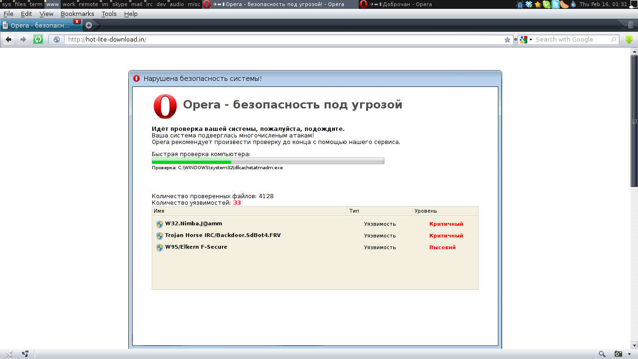Open closed tabs trash icon
The height and width of the screenshot is (359, 638).
pyautogui.click(x=631, y=25)
